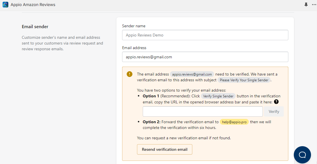Pin the app using the pin icon
This screenshot has width=317, height=164.
coord(306,5)
